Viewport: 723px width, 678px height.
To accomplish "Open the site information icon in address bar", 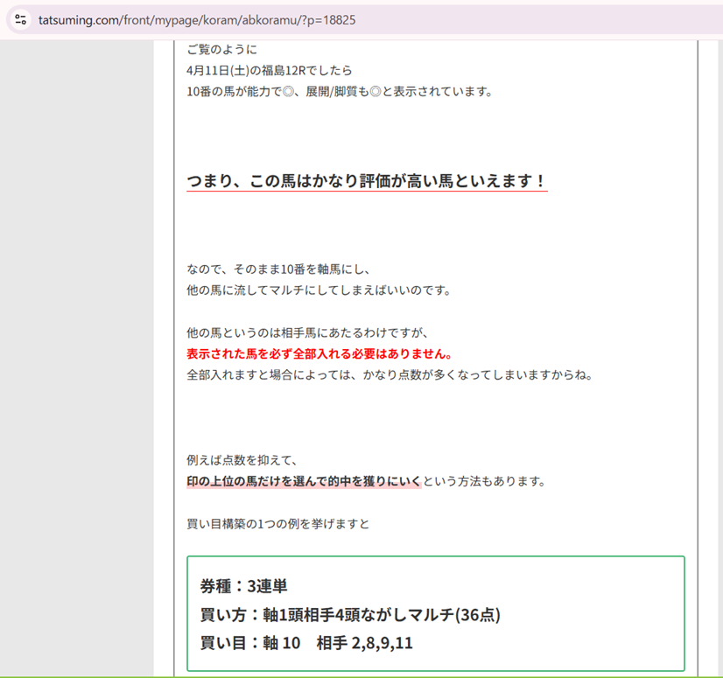I will pyautogui.click(x=20, y=20).
